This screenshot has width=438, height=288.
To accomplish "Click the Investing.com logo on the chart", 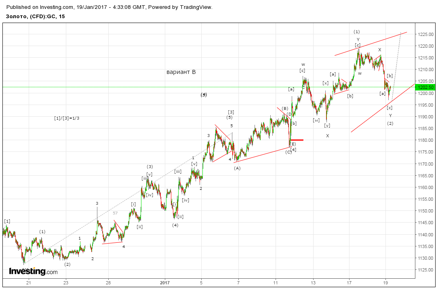I will click(x=33, y=271).
